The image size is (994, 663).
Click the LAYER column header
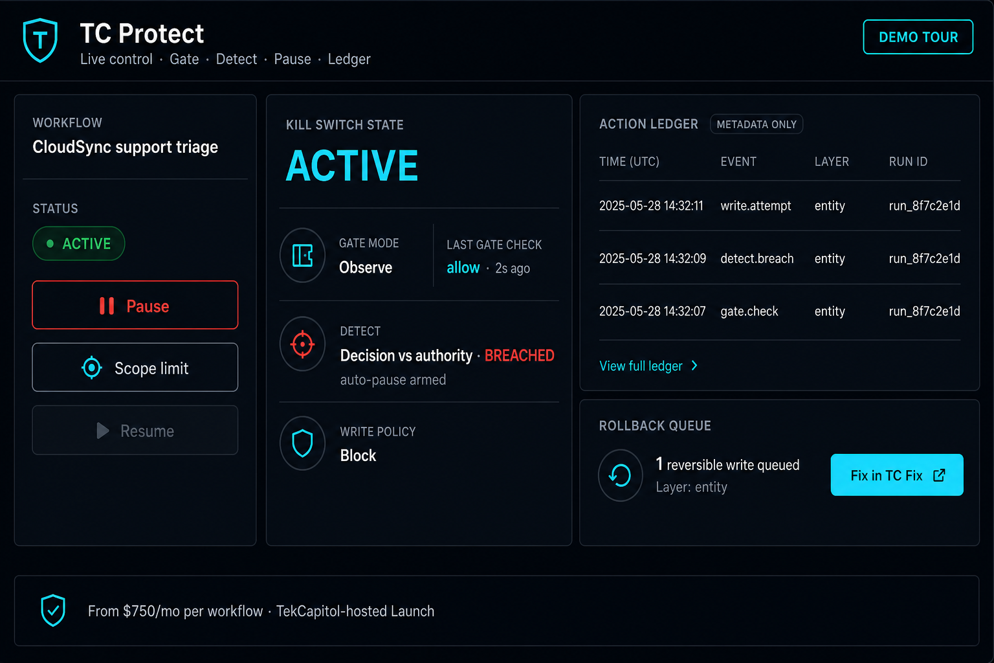832,161
